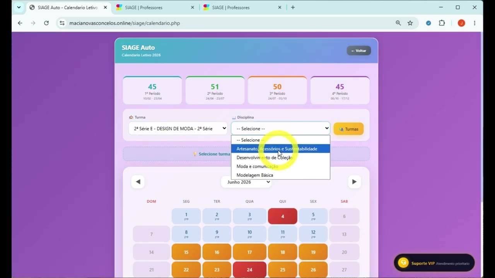Go forward with the browser arrow
The width and height of the screenshot is (495, 278).
[x=33, y=23]
